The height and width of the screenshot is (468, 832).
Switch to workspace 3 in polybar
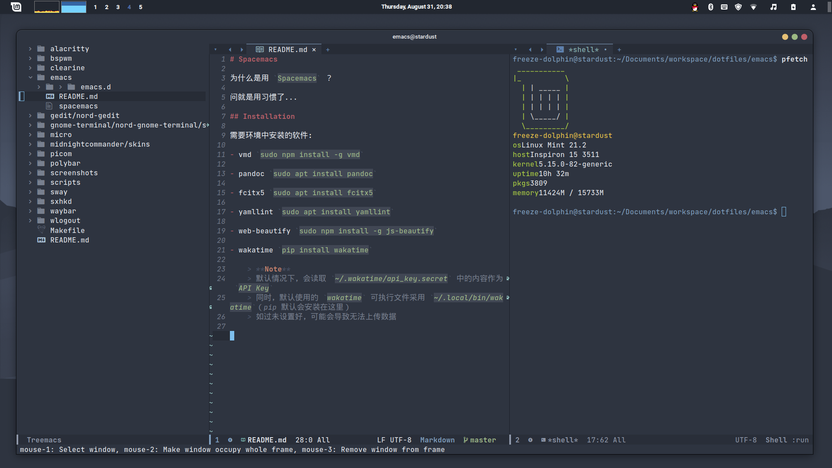pos(118,7)
